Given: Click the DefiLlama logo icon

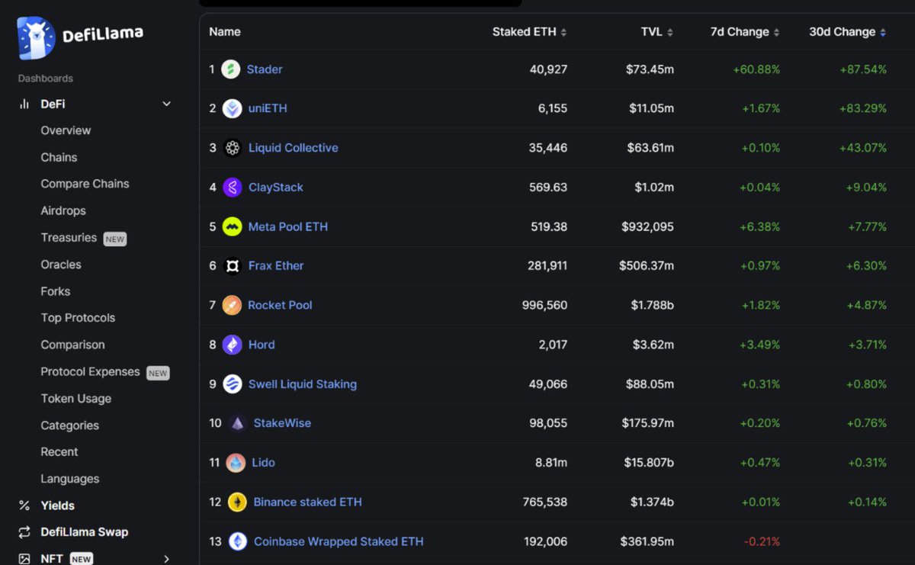Looking at the screenshot, I should click(37, 37).
